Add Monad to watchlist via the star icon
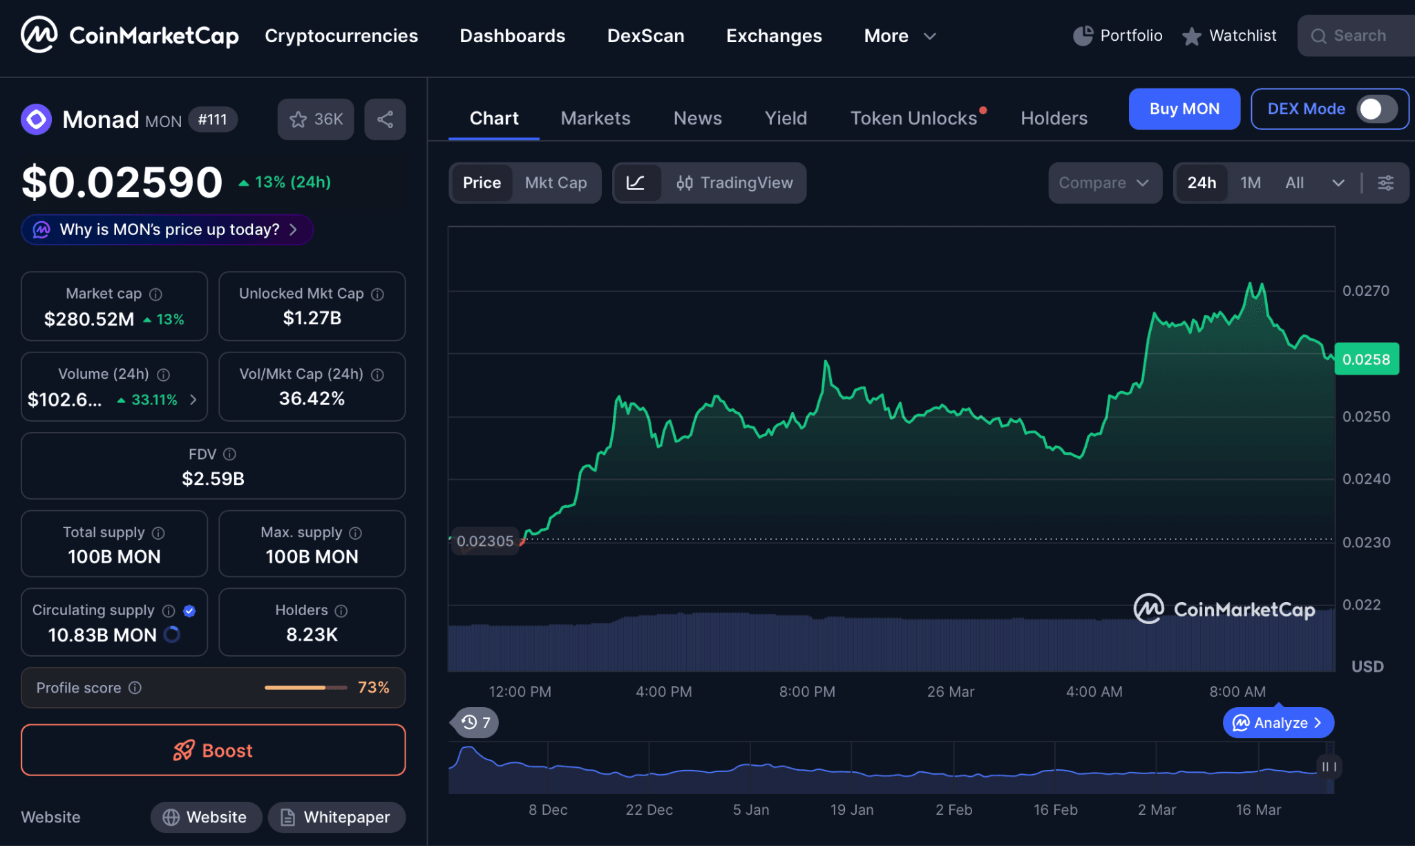1415x846 pixels. [x=298, y=119]
